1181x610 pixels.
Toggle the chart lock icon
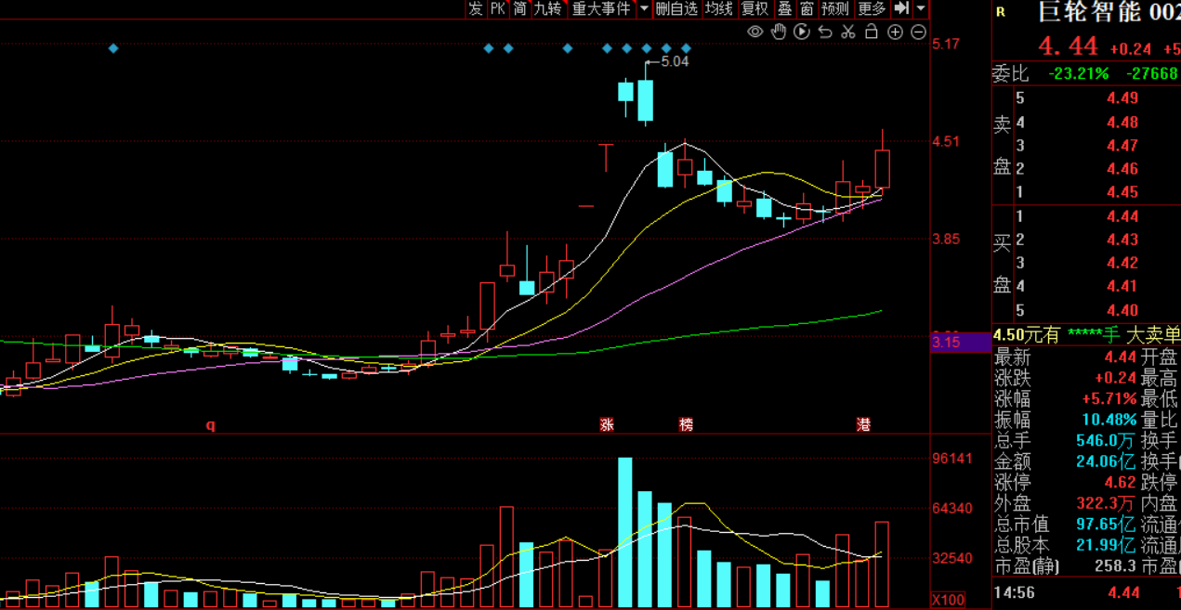pyautogui.click(x=872, y=32)
